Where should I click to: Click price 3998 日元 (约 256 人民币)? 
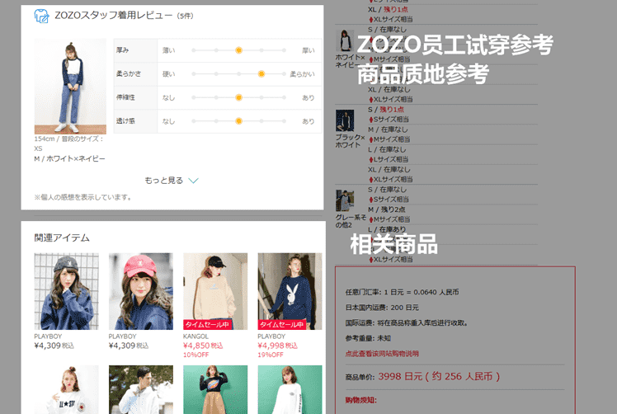(x=439, y=377)
